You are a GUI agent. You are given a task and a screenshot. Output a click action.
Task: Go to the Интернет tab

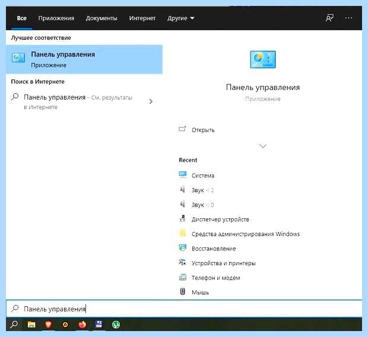pyautogui.click(x=142, y=18)
